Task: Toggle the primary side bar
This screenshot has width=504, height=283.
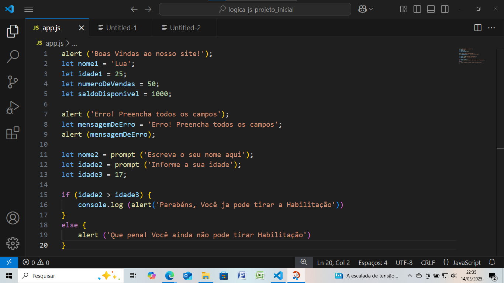Action: [x=417, y=9]
